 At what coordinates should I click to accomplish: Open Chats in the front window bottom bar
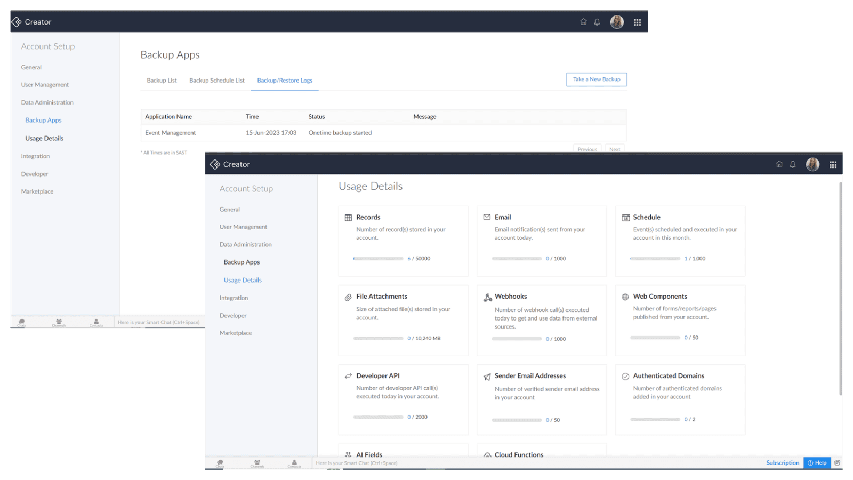tap(220, 463)
